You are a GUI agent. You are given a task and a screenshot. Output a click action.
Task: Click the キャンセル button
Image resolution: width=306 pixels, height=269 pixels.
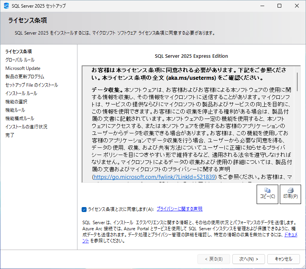(283, 259)
